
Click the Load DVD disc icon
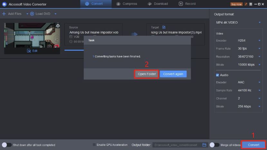(x=32, y=14)
